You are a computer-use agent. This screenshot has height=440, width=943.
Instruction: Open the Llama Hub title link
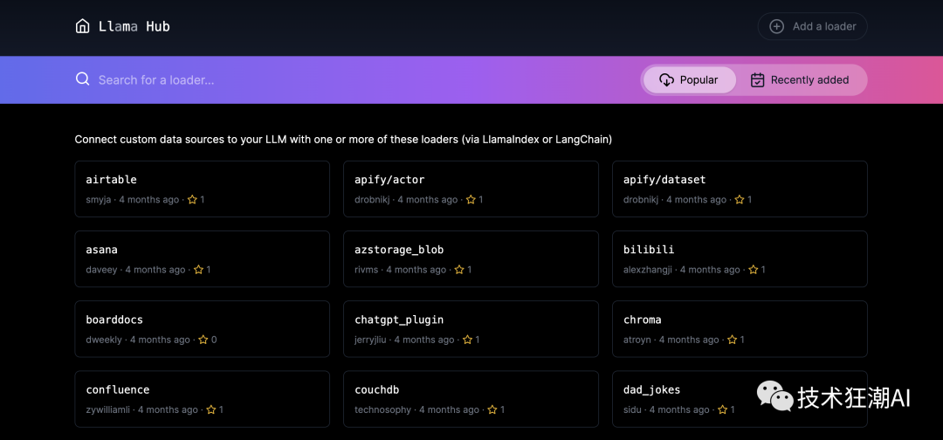(x=134, y=26)
